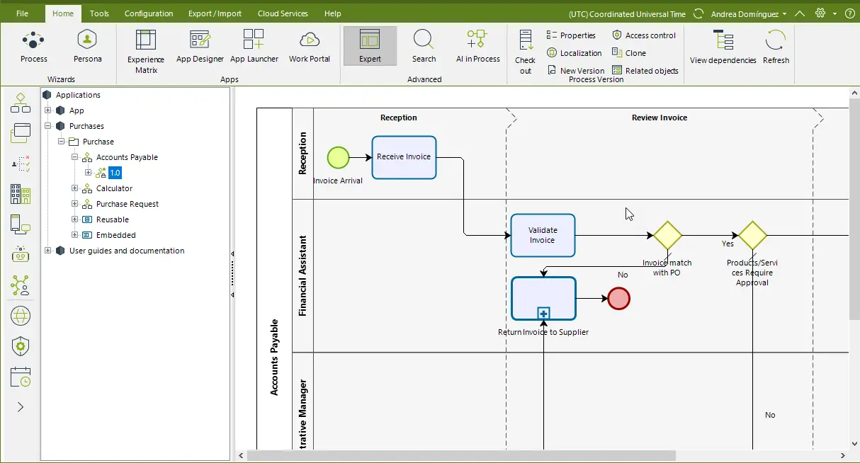Open Access control
The height and width of the screenshot is (463, 860).
643,35
